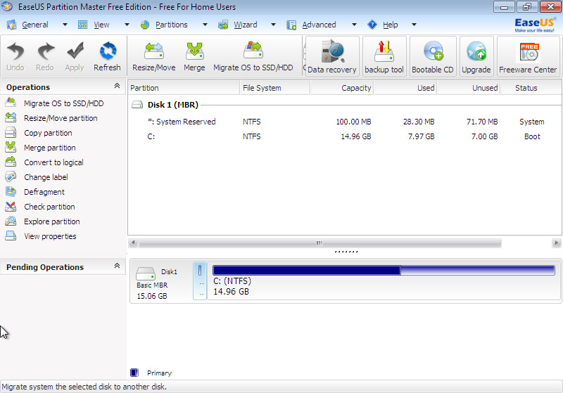Open the Data recovery tool
Image resolution: width=563 pixels, height=393 pixels.
tap(331, 56)
